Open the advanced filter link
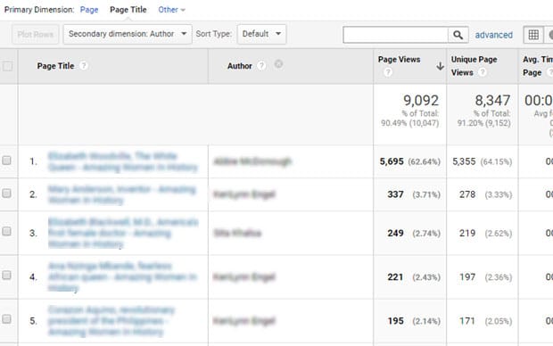Screen dimensions: 553x346 [493, 35]
